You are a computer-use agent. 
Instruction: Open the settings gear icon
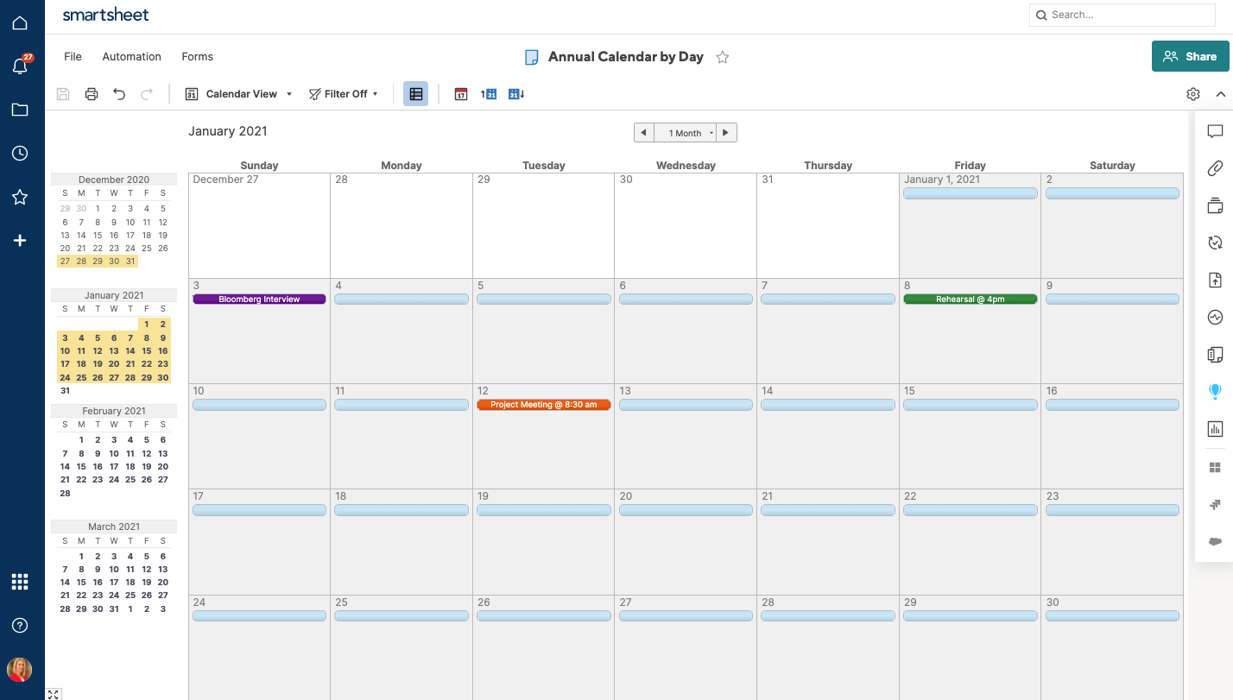pos(1193,94)
